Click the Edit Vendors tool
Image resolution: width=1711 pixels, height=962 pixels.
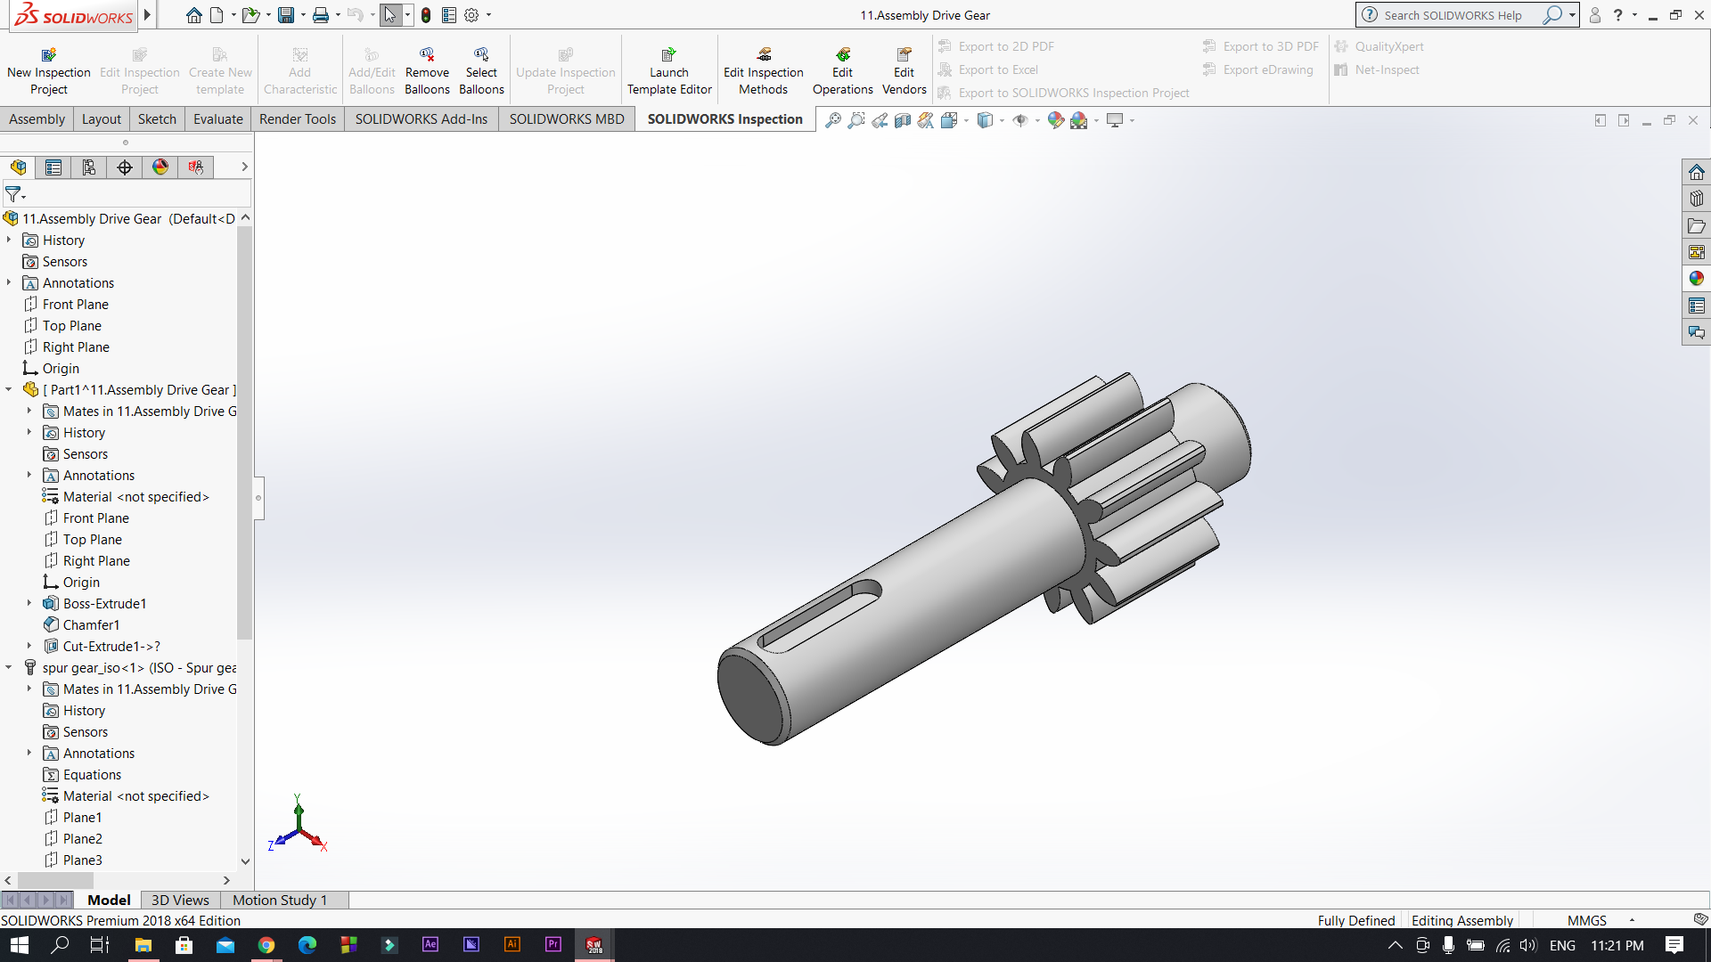click(904, 71)
